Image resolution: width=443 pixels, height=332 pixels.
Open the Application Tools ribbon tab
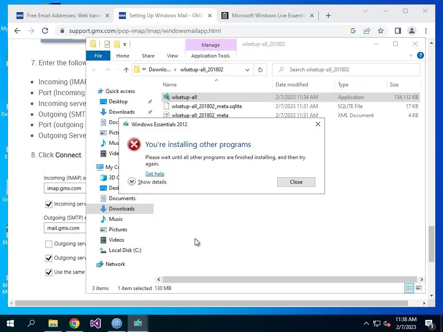pyautogui.click(x=210, y=56)
